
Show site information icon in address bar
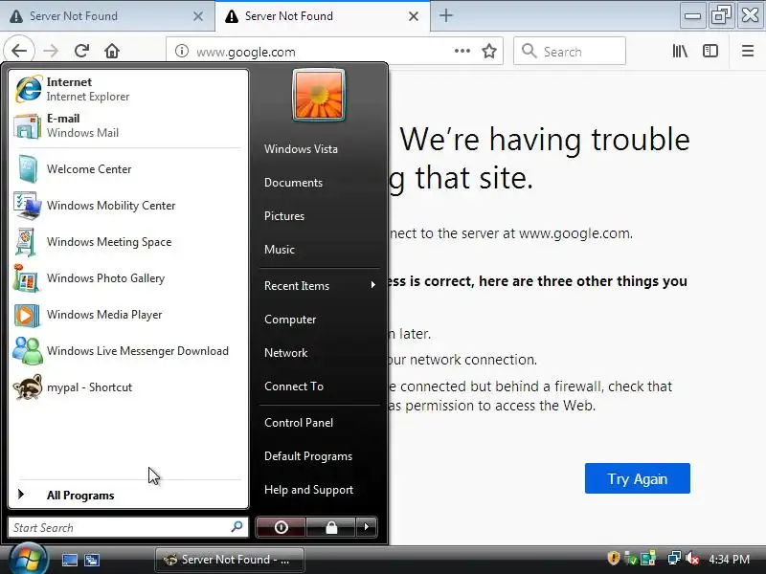[x=182, y=51]
